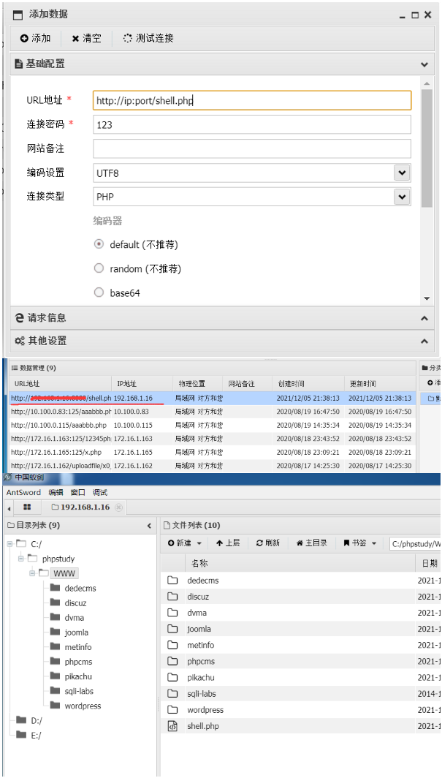Close the 192.168.1.16 tab
This screenshot has width=442, height=778.
(x=118, y=507)
